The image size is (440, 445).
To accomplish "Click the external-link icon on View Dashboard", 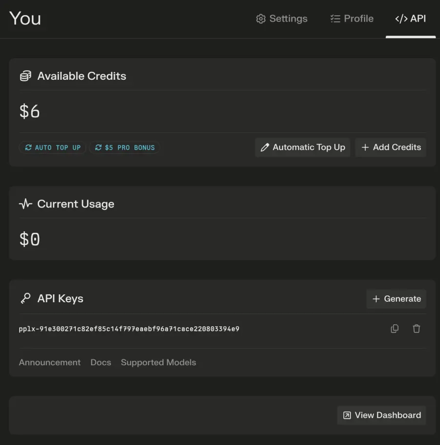I will pos(347,415).
